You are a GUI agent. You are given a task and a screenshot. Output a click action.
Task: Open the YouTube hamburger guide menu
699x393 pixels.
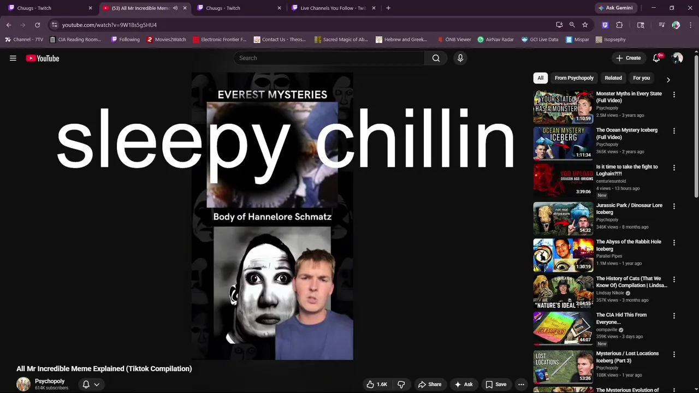coord(13,58)
